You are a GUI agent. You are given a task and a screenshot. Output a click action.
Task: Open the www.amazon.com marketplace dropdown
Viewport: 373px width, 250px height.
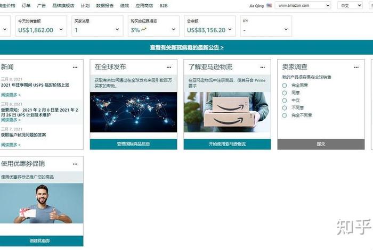pos(303,5)
